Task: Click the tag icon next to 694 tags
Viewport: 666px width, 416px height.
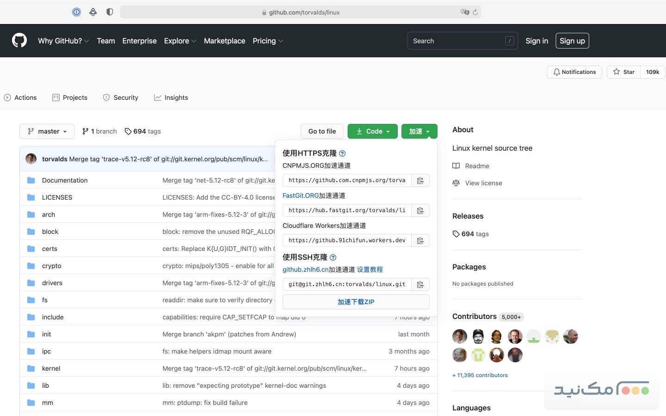Action: click(x=128, y=131)
